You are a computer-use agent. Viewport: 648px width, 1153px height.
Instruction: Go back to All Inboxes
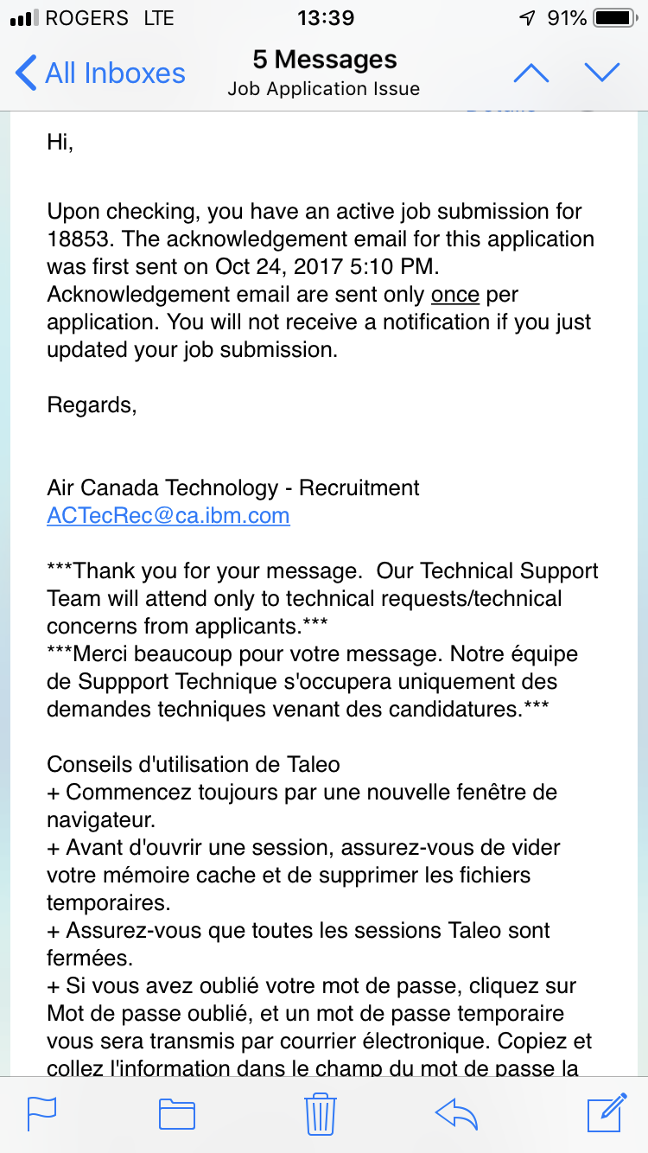(x=101, y=73)
